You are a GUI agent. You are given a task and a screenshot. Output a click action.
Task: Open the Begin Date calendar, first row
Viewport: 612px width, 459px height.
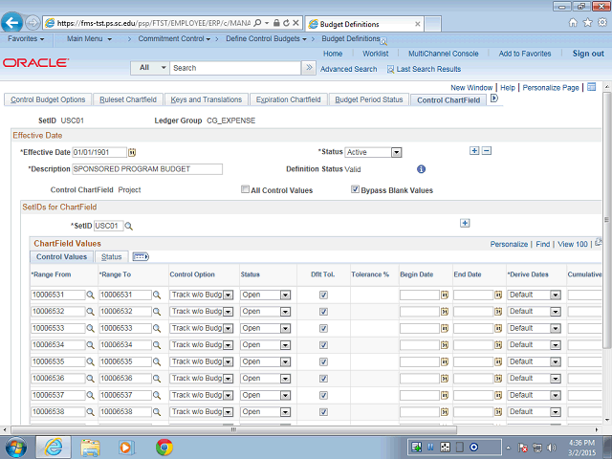pos(445,295)
